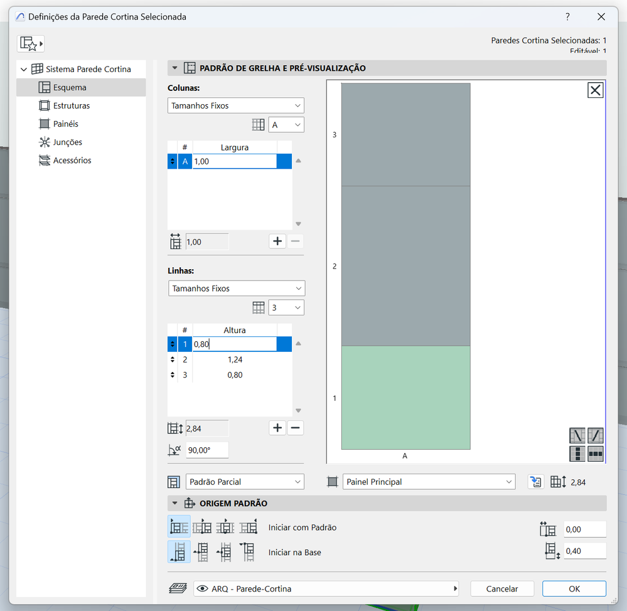Select third vertical pattern origin option
The image size is (627, 611).
coord(225,552)
